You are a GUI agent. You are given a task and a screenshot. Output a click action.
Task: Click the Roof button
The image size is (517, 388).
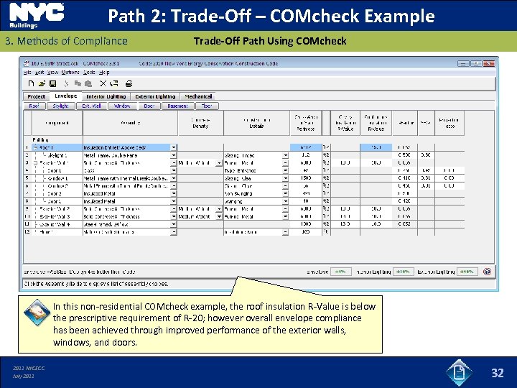tap(34, 106)
